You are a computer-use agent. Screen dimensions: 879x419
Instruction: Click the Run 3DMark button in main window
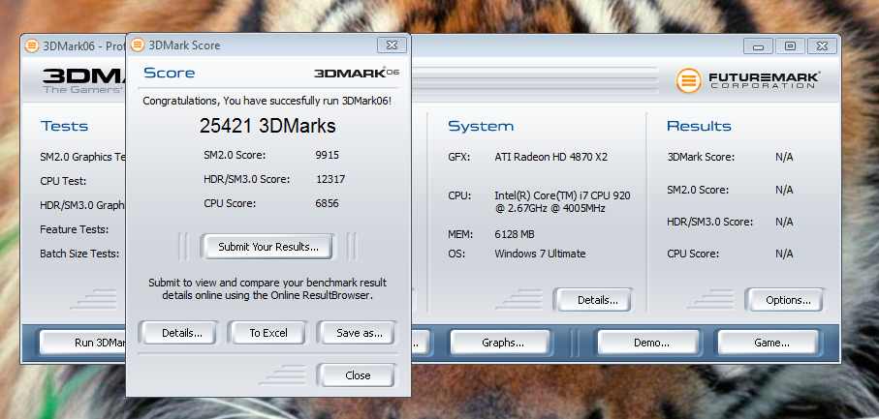(83, 343)
